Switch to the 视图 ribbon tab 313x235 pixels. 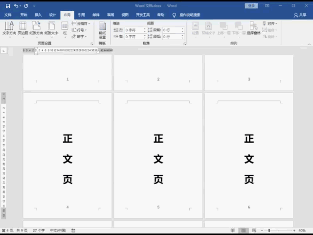(x=125, y=15)
